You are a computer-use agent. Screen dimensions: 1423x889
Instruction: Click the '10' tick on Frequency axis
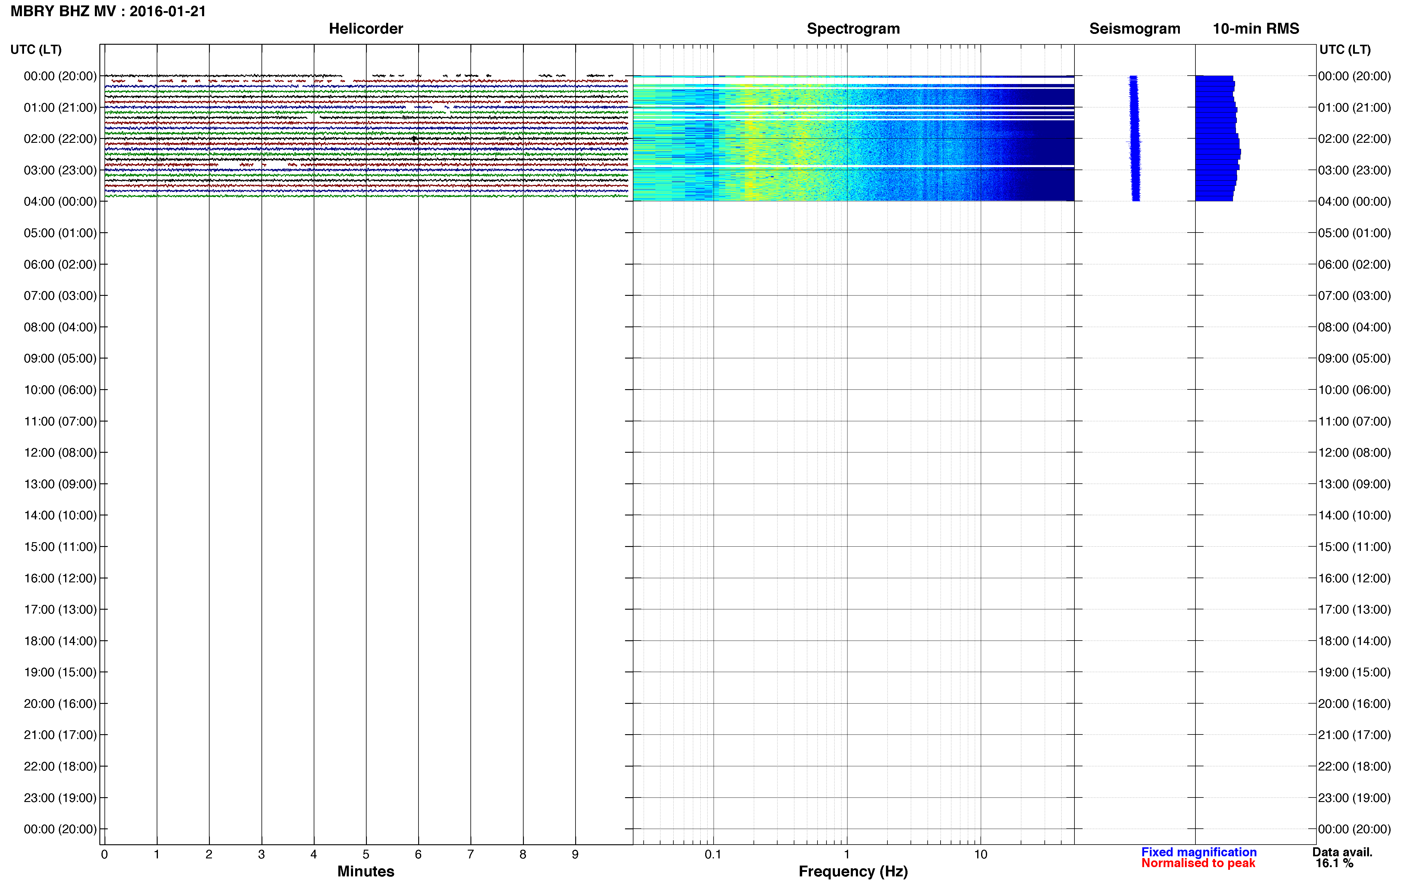980,855
